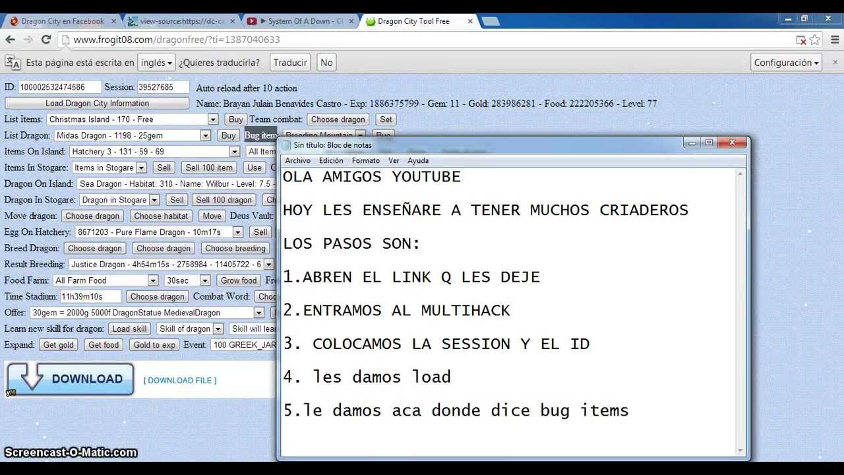Open the Chrome menu icon
The image size is (844, 475).
pos(834,40)
